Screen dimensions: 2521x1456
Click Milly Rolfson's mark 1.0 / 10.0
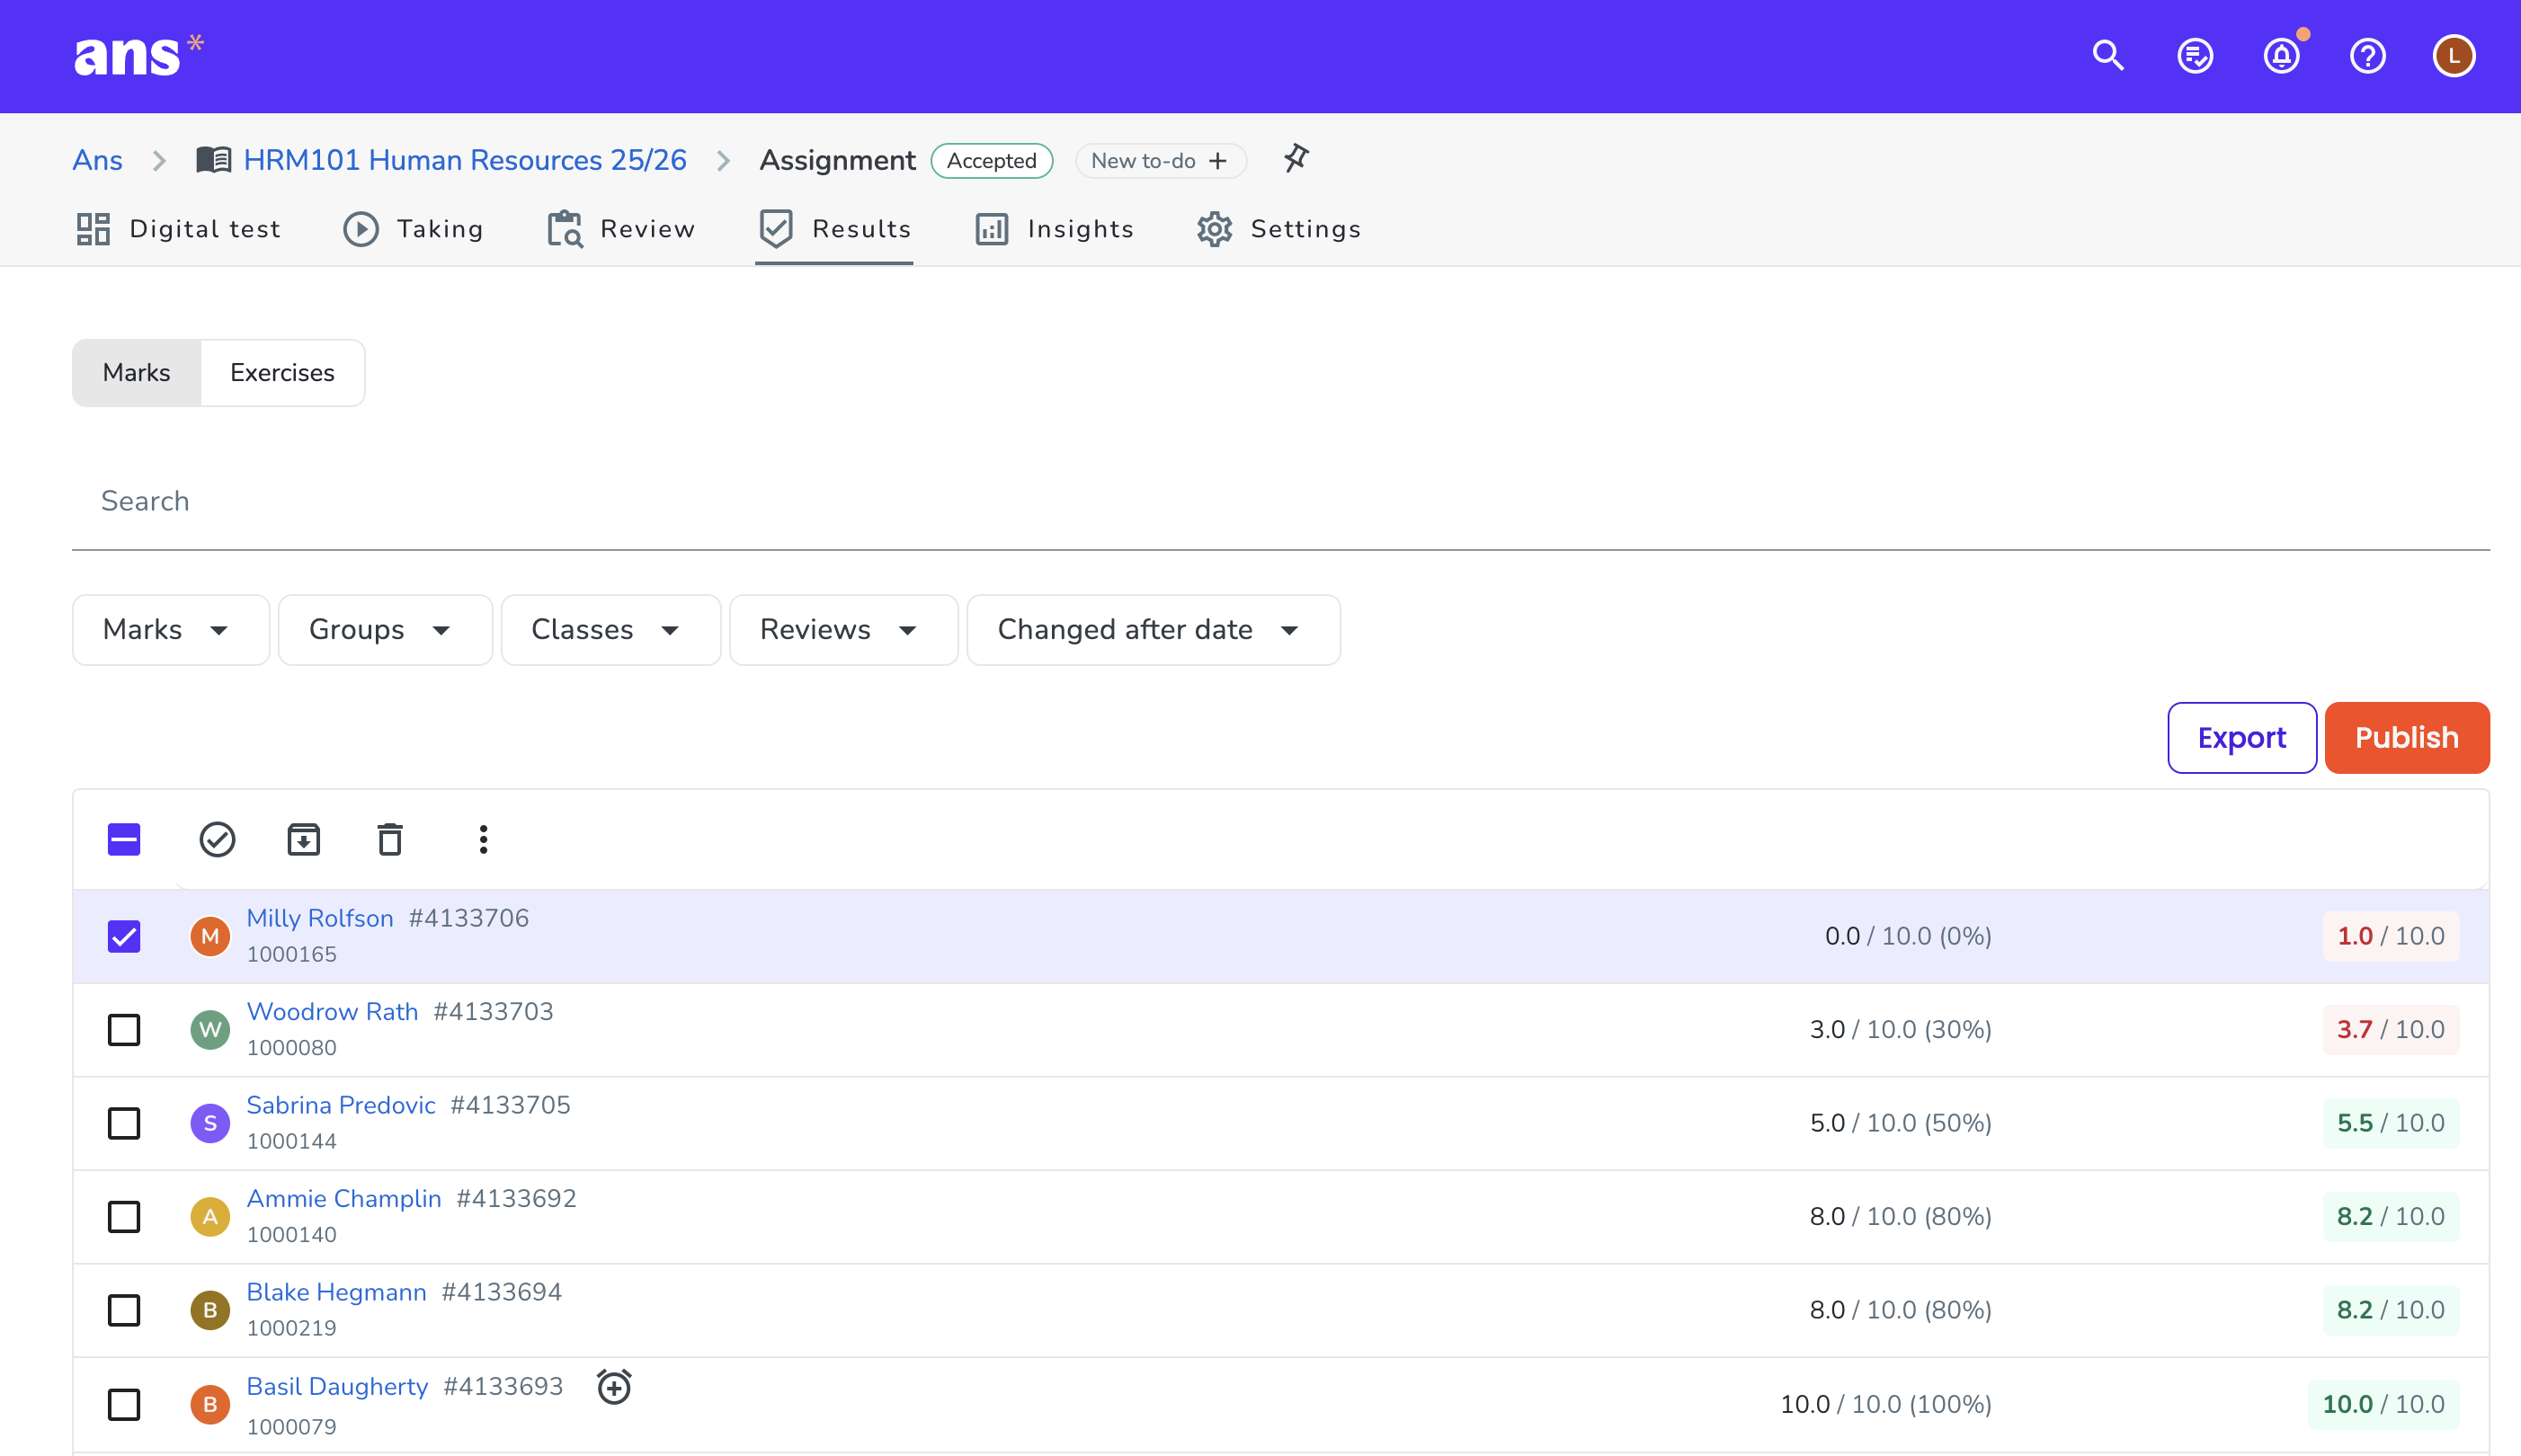[2390, 937]
